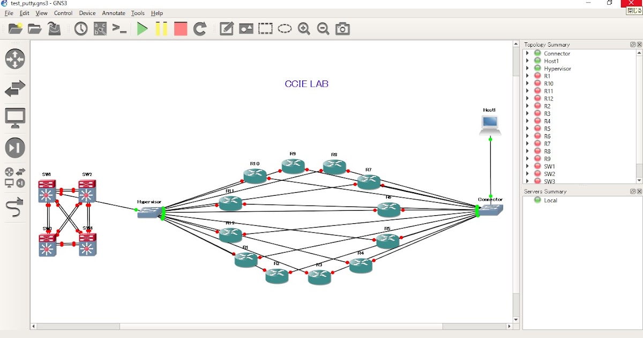Stop all devices with the red stop icon
This screenshot has width=643, height=338.
180,28
